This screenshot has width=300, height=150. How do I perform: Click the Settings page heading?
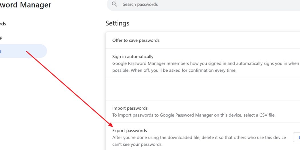pos(117,23)
